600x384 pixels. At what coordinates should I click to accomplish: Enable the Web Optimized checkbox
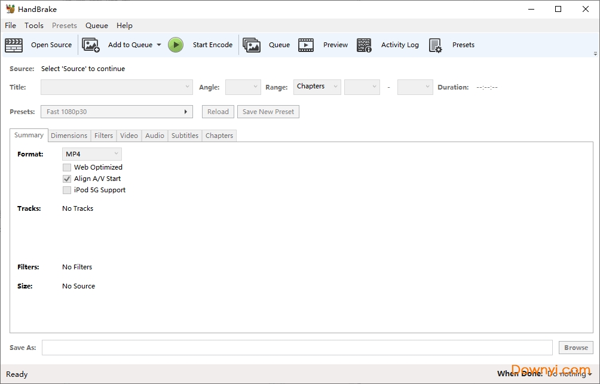pos(67,167)
